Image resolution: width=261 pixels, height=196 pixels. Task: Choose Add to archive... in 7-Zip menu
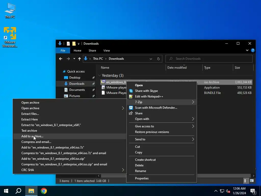click(x=70, y=136)
